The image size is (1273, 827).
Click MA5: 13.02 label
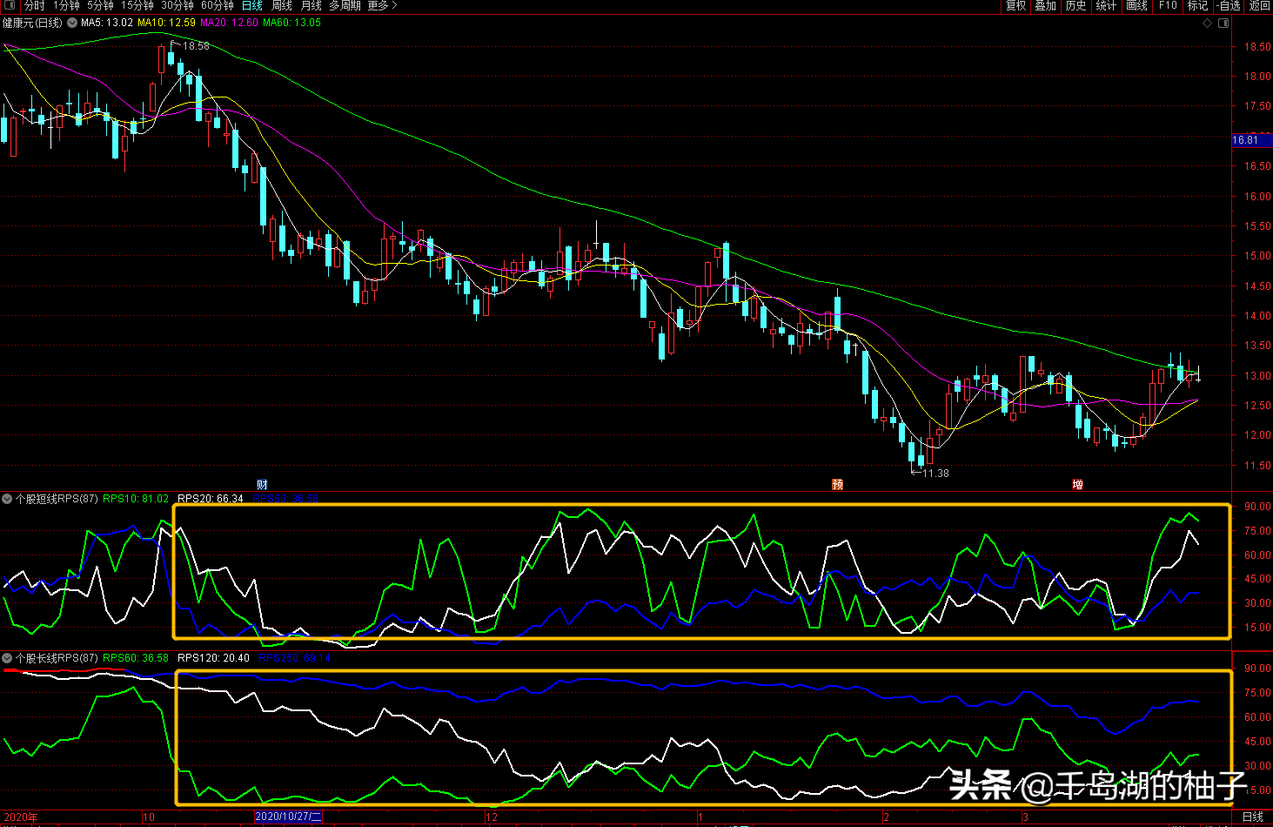(107, 23)
